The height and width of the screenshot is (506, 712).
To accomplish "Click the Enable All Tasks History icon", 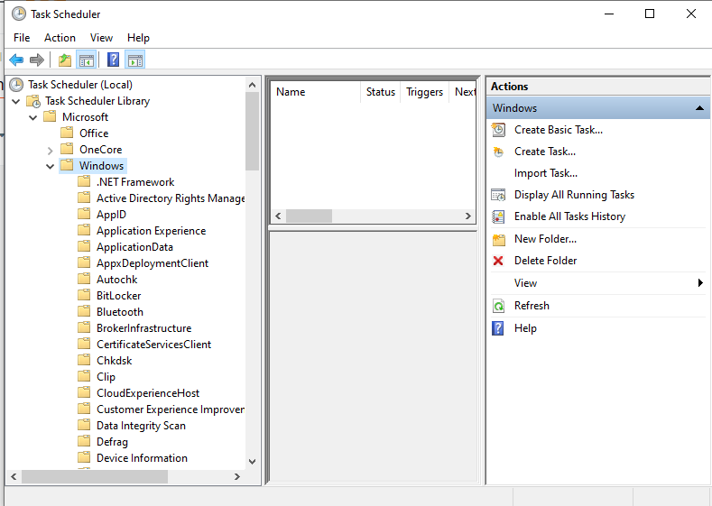I will click(498, 217).
